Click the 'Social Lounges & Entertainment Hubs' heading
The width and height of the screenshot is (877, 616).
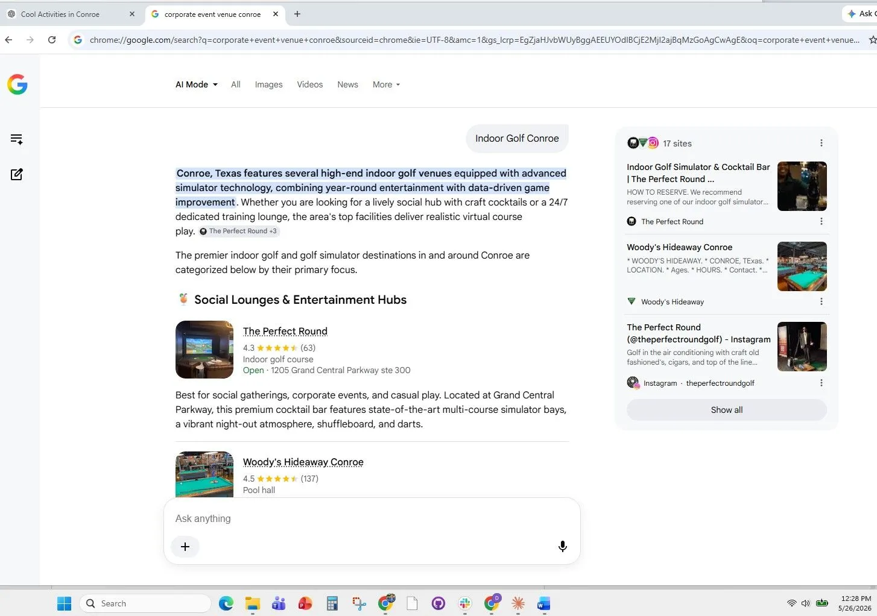tap(300, 300)
